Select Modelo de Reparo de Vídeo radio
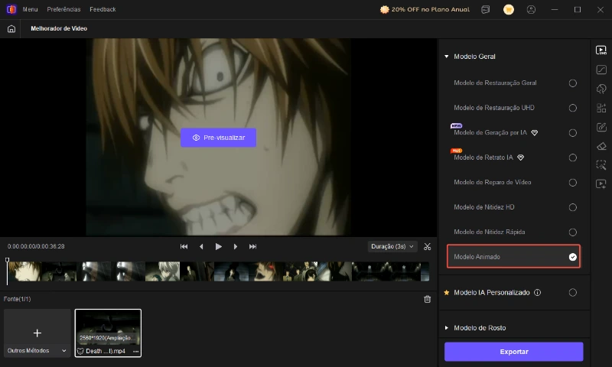The height and width of the screenshot is (367, 612). (x=572, y=183)
